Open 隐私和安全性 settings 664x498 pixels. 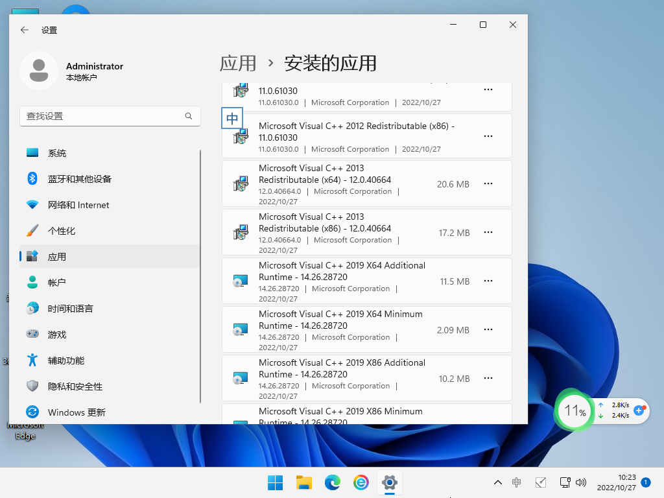point(75,386)
